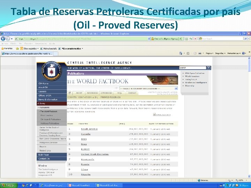Click the site search go button
The width and height of the screenshot is (251, 188).
[x=208, y=68]
